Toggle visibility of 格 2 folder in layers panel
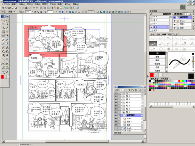The image size is (195, 146). [x=116, y=109]
